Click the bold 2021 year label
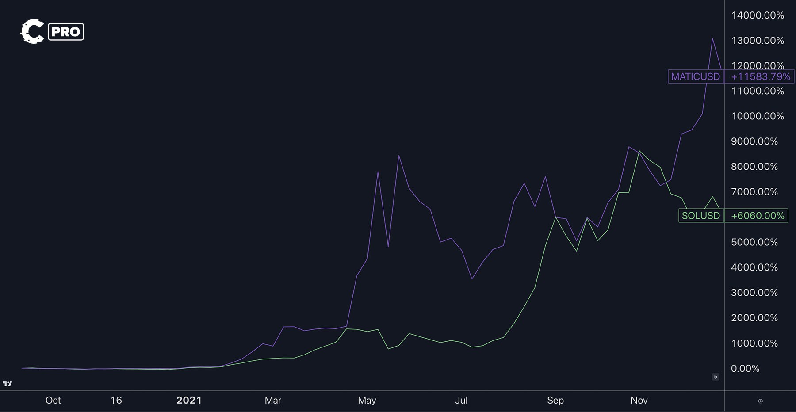Image resolution: width=796 pixels, height=412 pixels. tap(189, 401)
